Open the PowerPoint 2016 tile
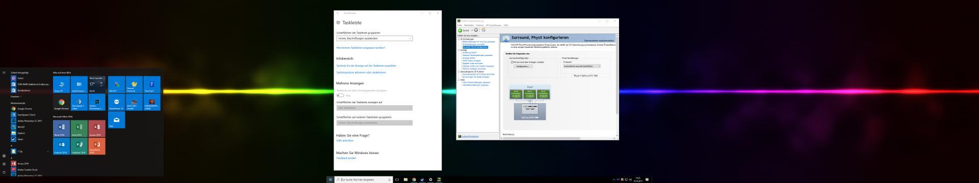 point(97,146)
